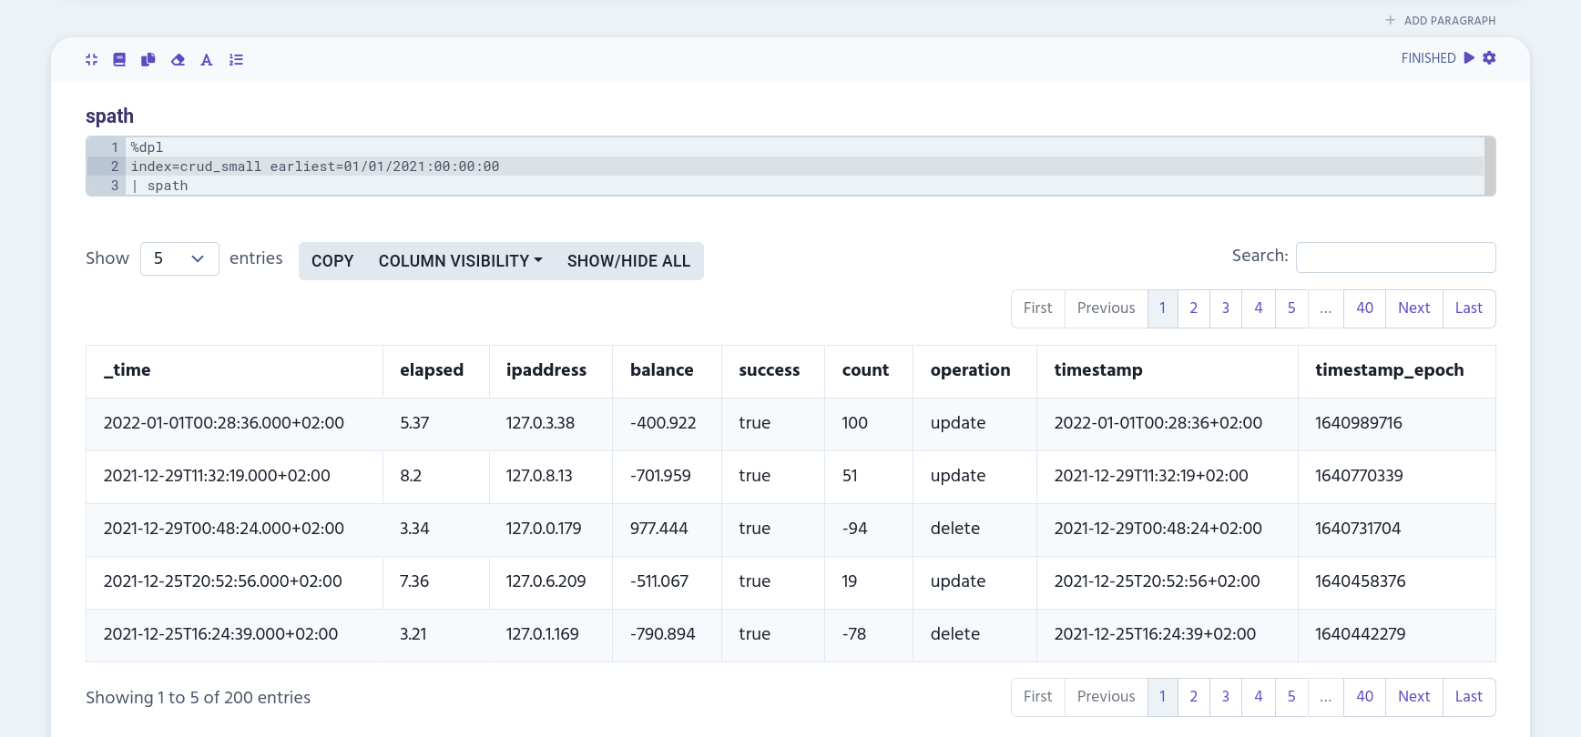Sort by the _time column header
Image resolution: width=1581 pixels, height=737 pixels.
pyautogui.click(x=234, y=371)
